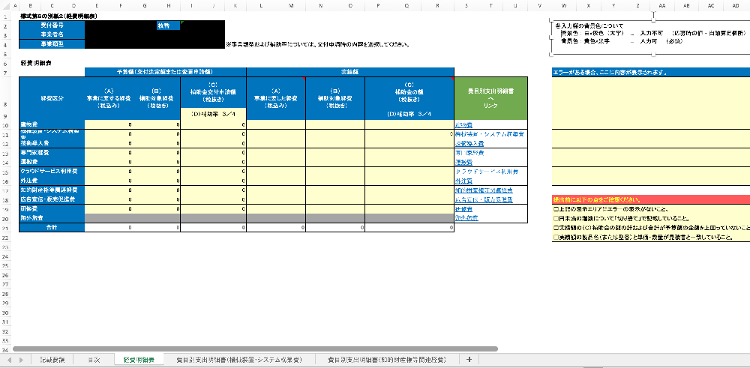Screen dimensions: 750x368
Task: Click the 実績額 (C) input cell in 外注費 row
Action: coord(409,181)
